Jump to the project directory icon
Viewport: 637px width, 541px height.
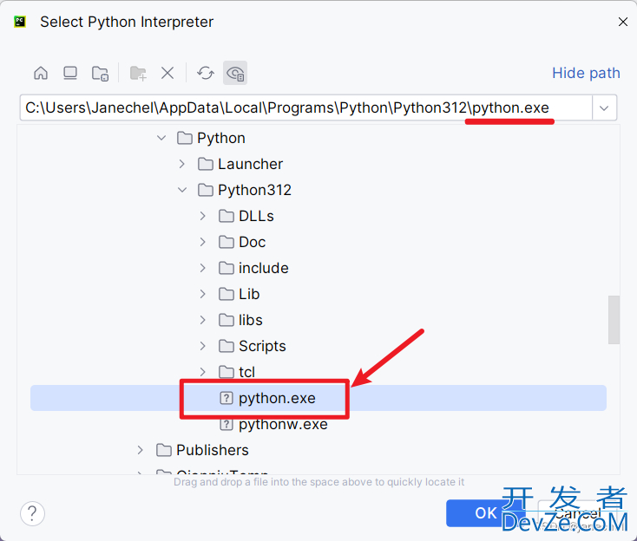(100, 74)
